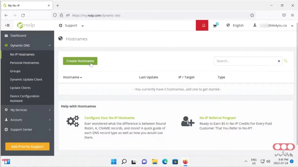This screenshot has width=298, height=167.
Task: Open Configure Your No-IP Hostname link
Action: click(109, 118)
